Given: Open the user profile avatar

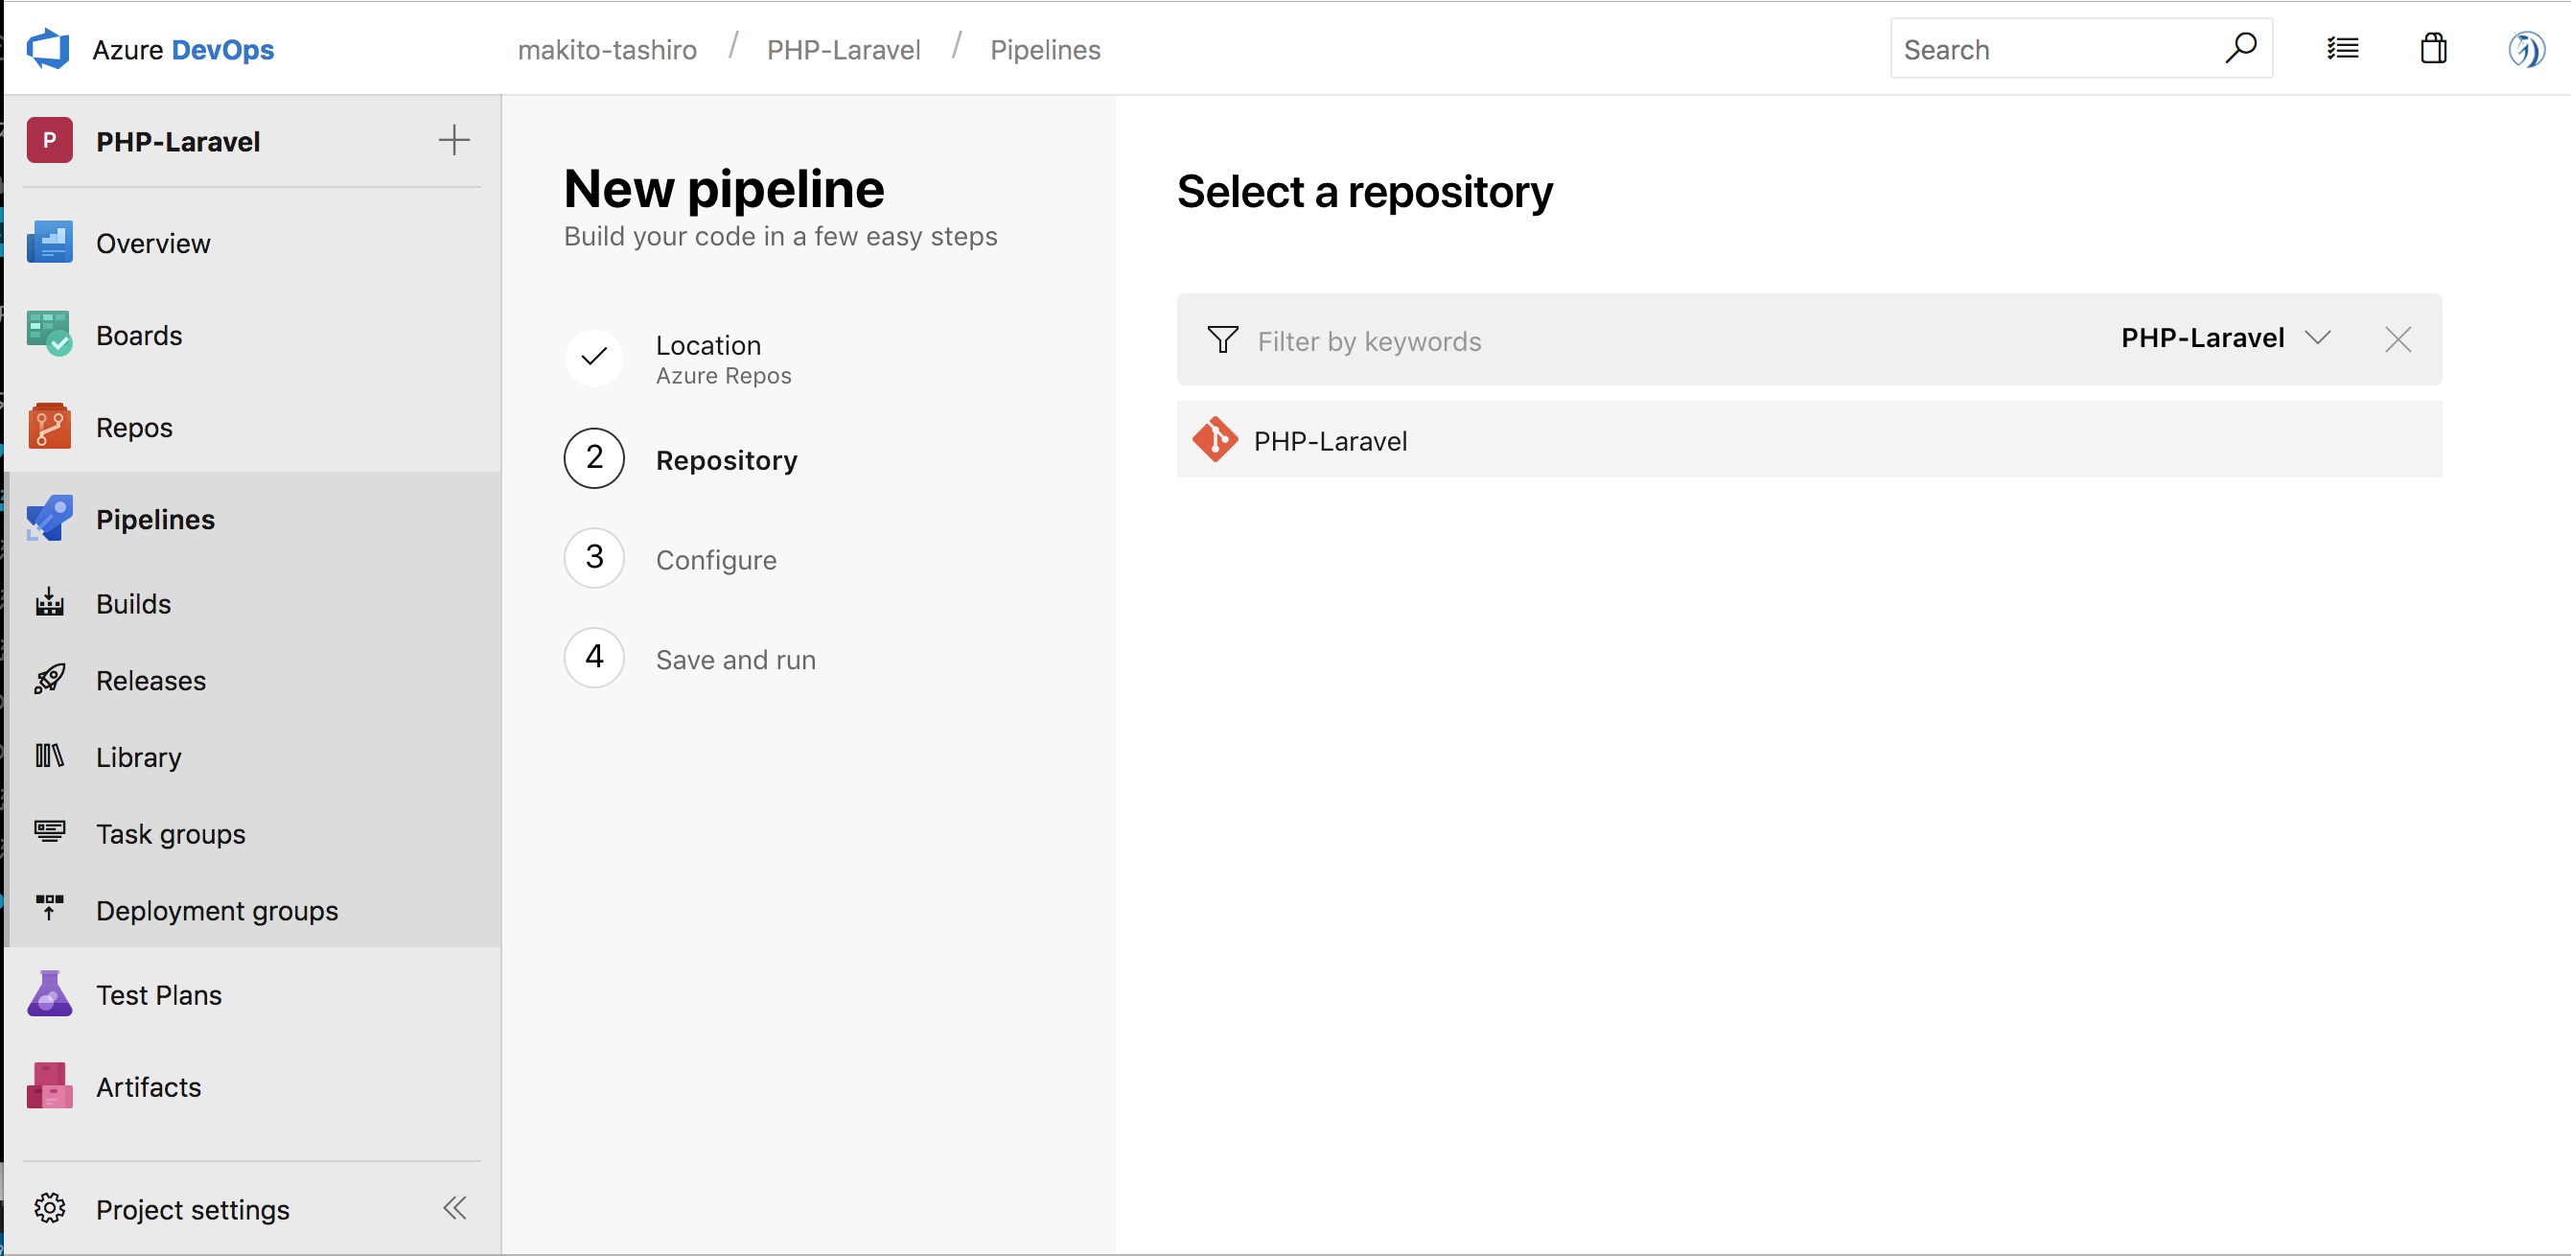Looking at the screenshot, I should point(2526,49).
